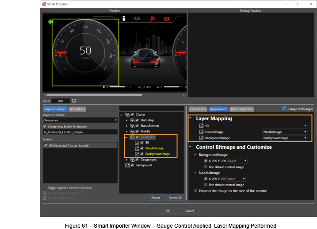Click the Gauge left control icon in tree
Screen dimensions: 317x229
(132, 137)
